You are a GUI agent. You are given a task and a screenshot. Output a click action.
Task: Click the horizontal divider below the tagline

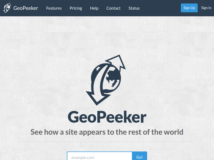[x=107, y=142]
